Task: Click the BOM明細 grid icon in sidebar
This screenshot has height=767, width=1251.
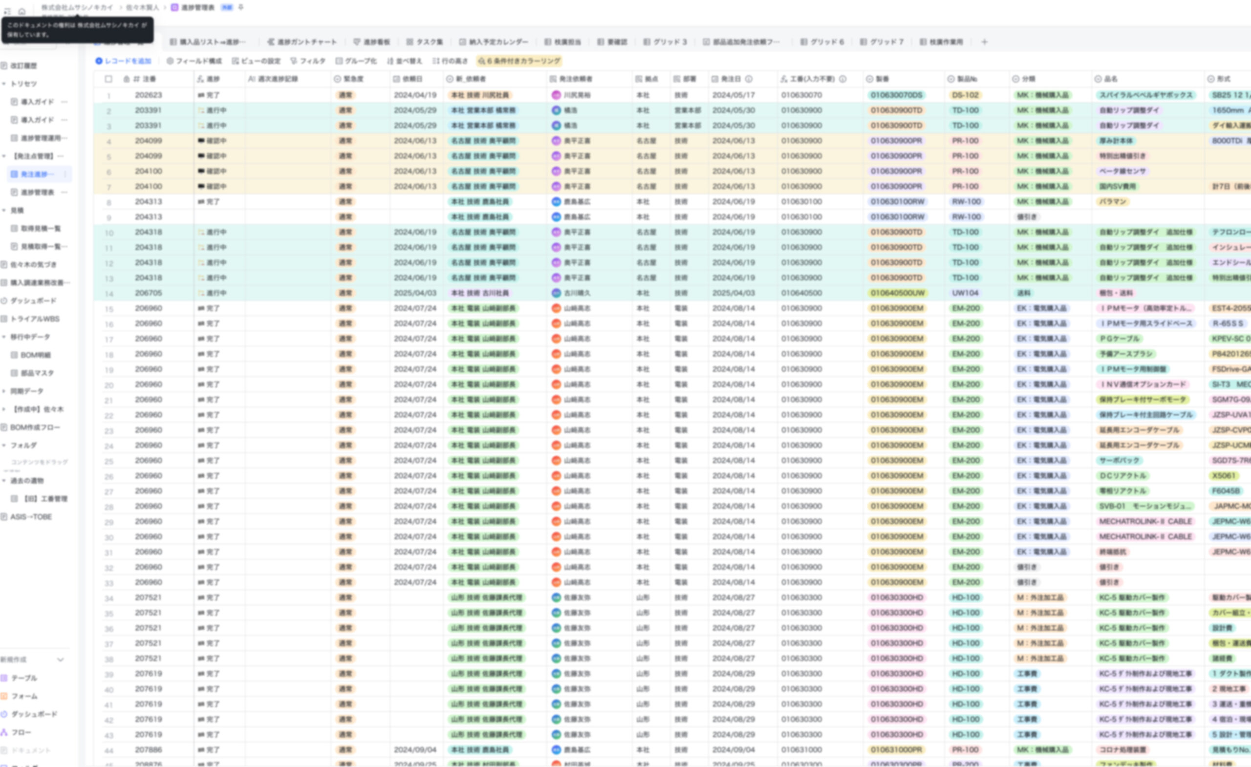Action: [x=15, y=355]
